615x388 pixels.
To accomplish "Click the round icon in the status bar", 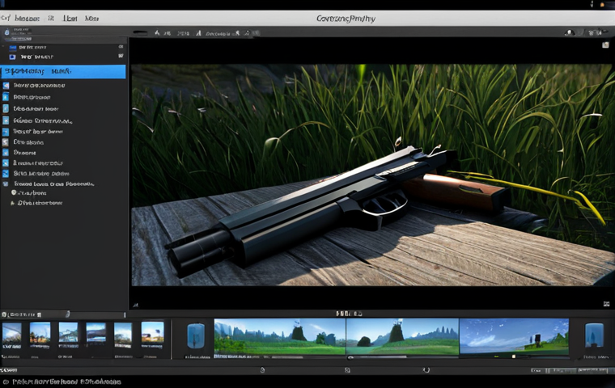I will (x=6, y=382).
